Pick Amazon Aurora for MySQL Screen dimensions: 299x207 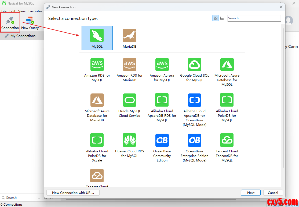tap(162, 65)
